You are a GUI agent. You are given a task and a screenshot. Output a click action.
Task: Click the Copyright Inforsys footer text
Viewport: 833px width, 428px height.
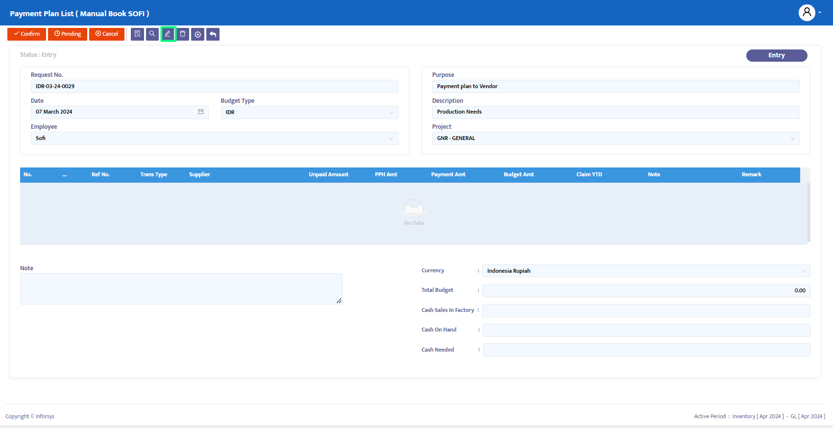pyautogui.click(x=30, y=416)
